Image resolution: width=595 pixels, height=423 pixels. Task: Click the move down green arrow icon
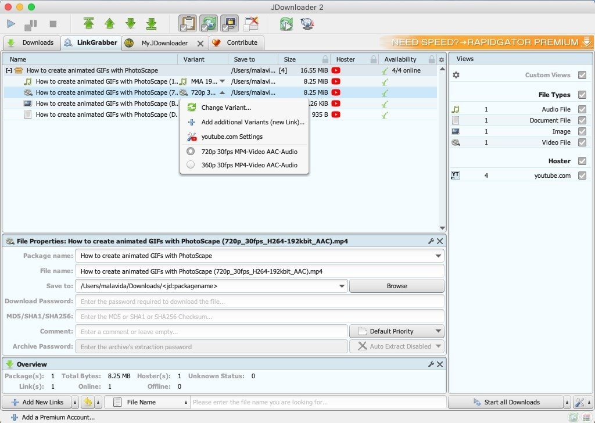pos(130,24)
